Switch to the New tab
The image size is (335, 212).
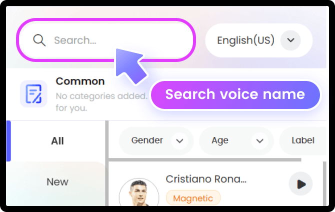click(x=57, y=182)
